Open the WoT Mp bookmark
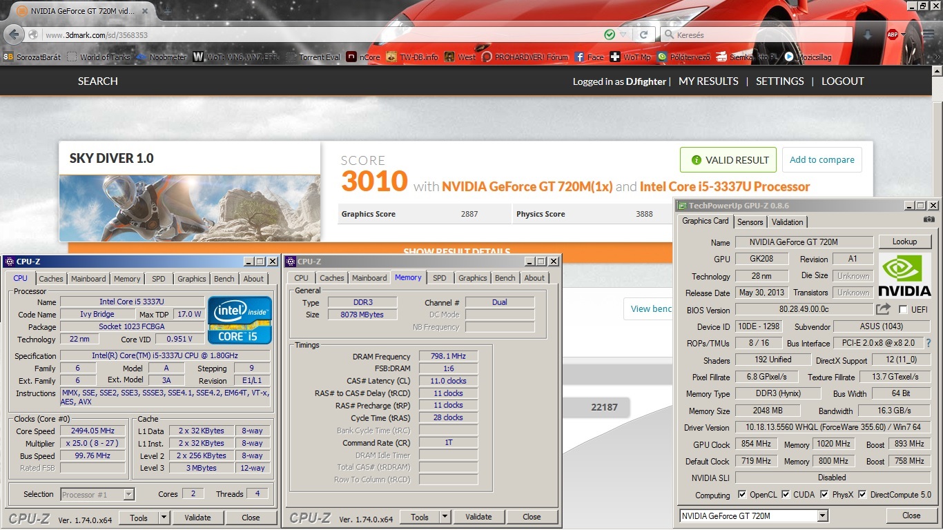This screenshot has width=943, height=530. pos(630,57)
